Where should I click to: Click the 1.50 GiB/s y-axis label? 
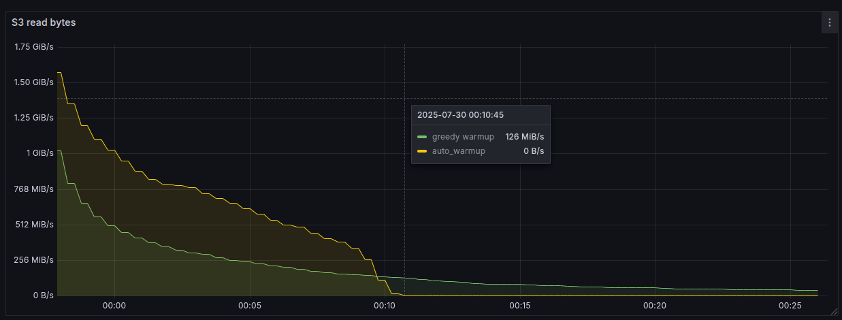(34, 82)
